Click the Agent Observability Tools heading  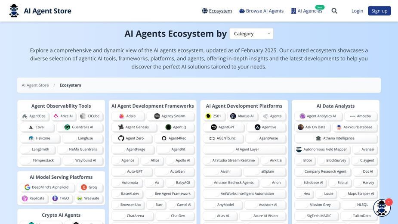click(61, 106)
